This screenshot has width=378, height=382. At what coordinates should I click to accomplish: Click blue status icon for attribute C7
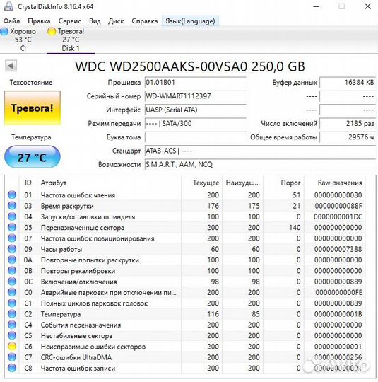pos(12,357)
